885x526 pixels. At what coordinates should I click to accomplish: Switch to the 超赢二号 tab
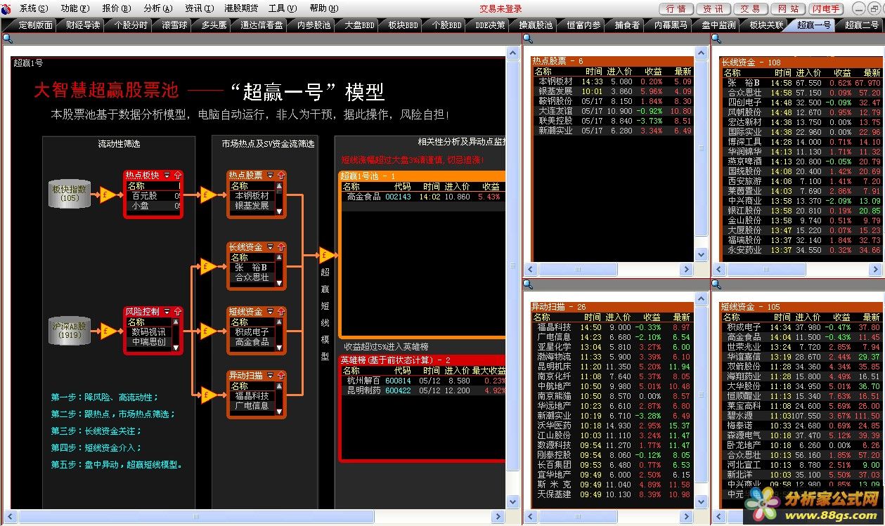(x=862, y=25)
